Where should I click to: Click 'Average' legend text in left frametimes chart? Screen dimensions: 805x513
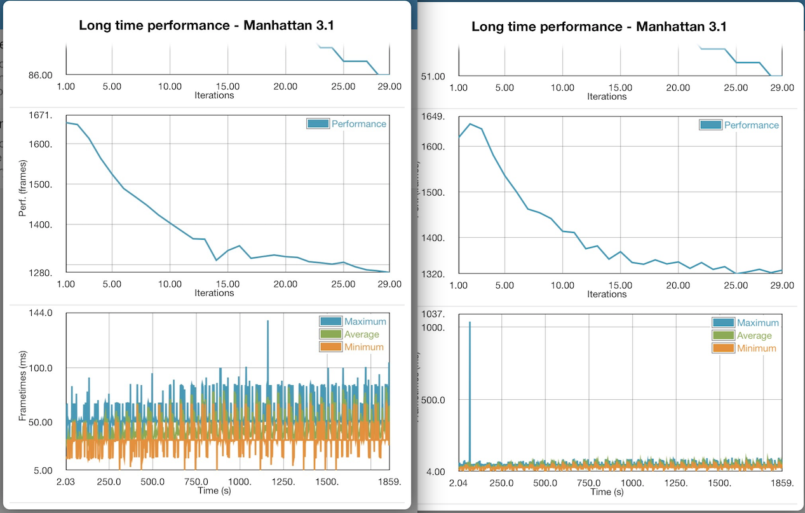362,334
